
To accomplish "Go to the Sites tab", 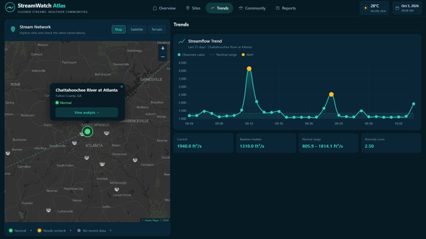I will point(193,8).
